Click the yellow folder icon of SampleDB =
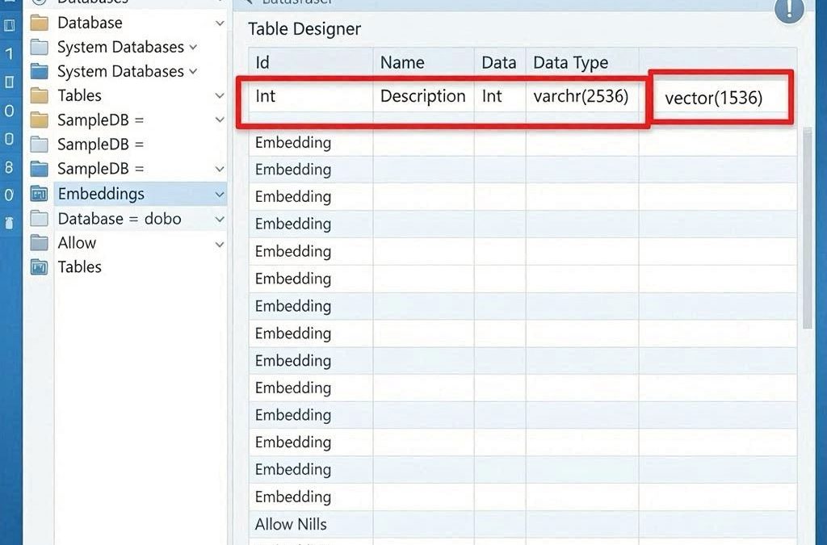This screenshot has width=827, height=545. coord(40,120)
